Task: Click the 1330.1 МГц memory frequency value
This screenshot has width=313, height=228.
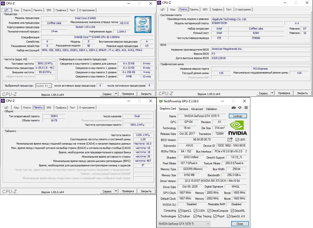Action: click(x=143, y=135)
